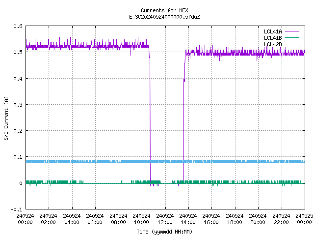Click the 04:00 time tick label
Image resolution: width=314 pixels, height=236 pixels.
tap(72, 222)
